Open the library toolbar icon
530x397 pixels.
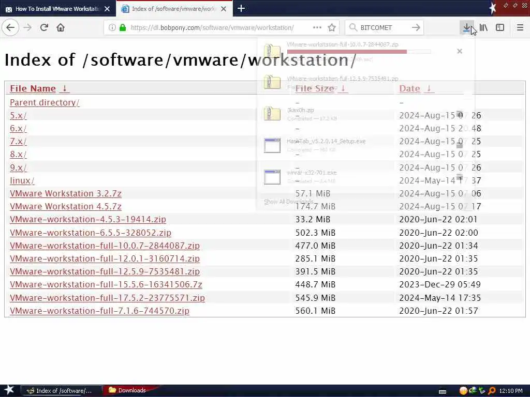[x=483, y=27]
